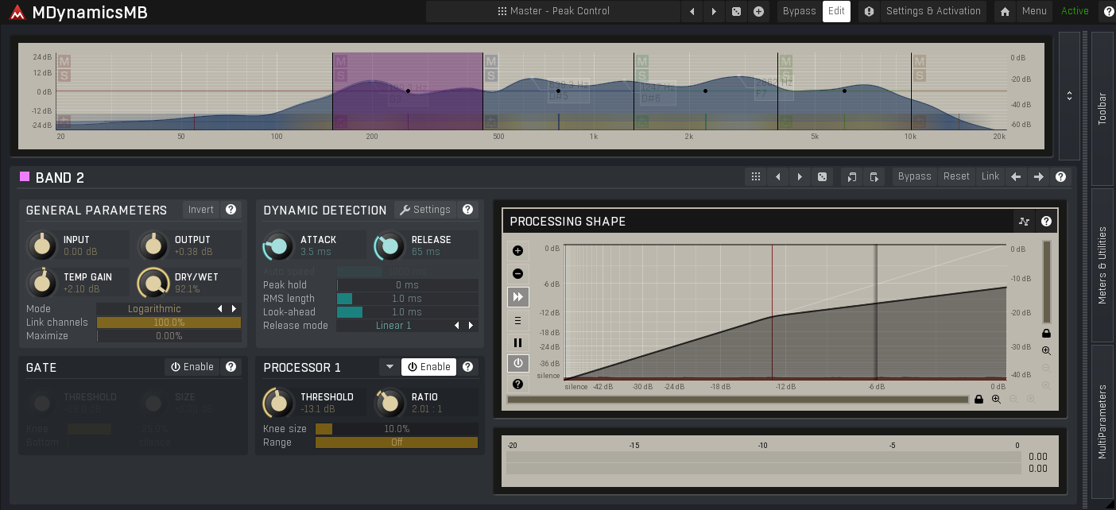Click the Knee size slider
1116x510 pixels.
[397, 429]
